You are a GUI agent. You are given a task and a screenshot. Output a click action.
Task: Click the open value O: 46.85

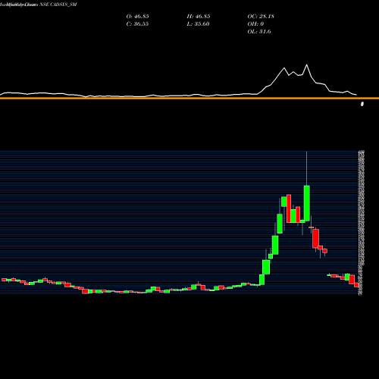(x=137, y=17)
